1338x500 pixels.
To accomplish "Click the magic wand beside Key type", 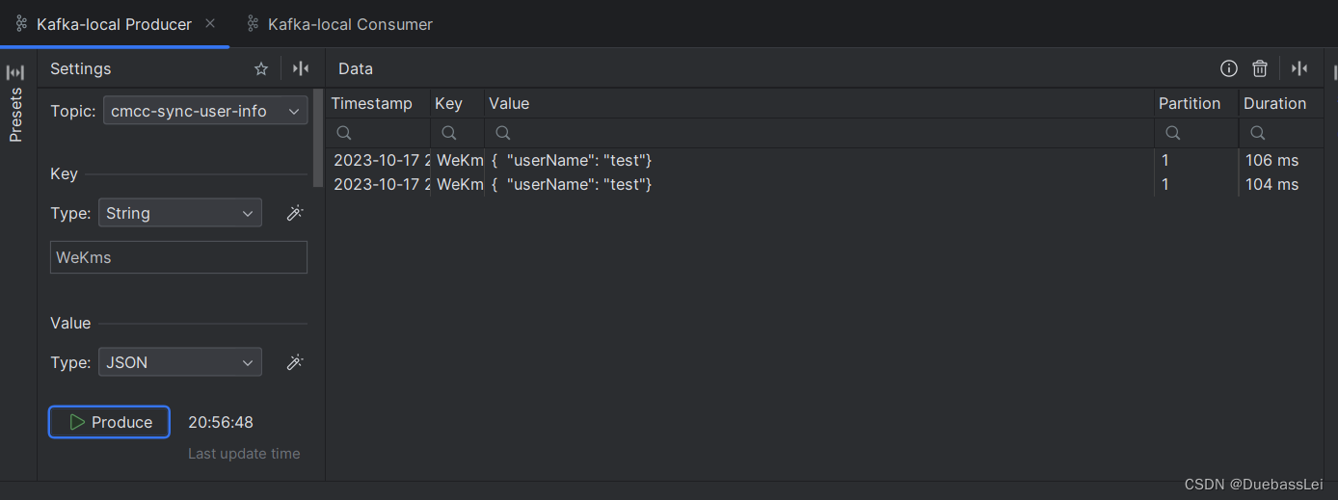I will [x=295, y=213].
